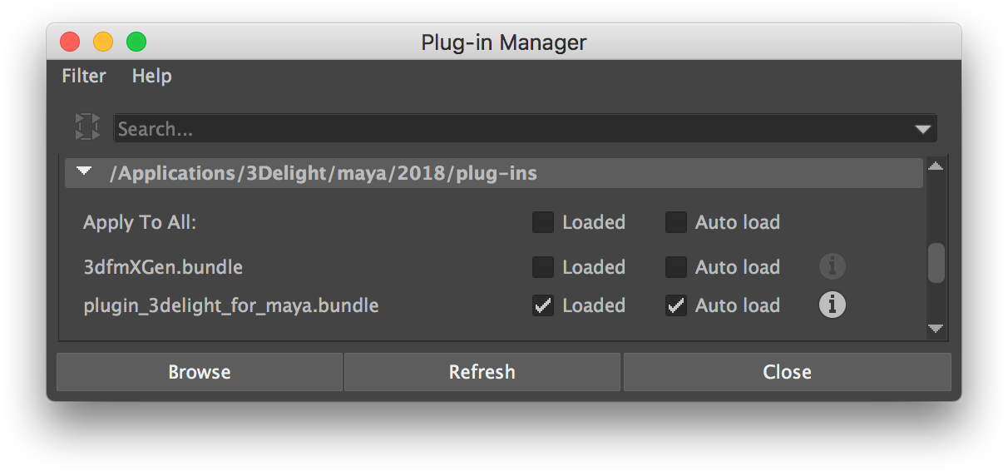Open info for 3dfmXGen.bundle plugin

point(832,267)
